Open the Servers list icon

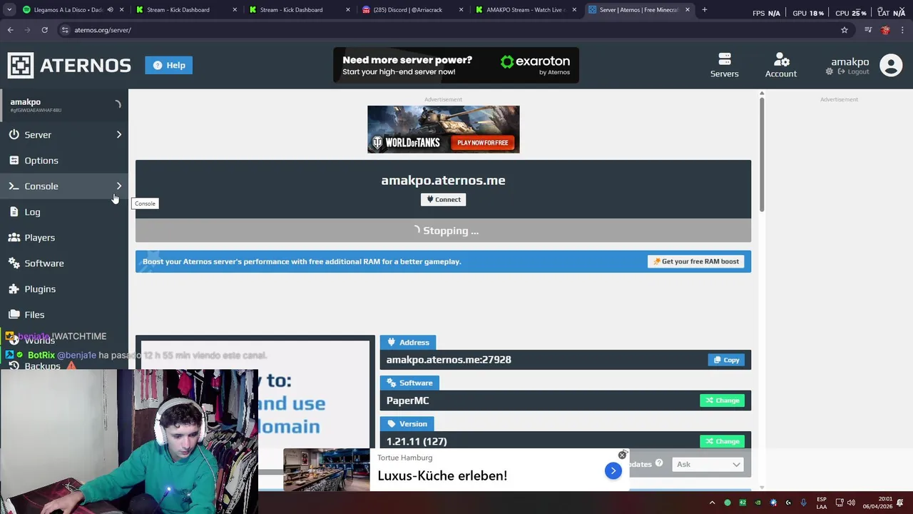[x=724, y=65]
